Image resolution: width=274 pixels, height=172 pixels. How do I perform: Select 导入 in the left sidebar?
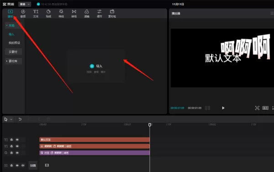click(11, 34)
